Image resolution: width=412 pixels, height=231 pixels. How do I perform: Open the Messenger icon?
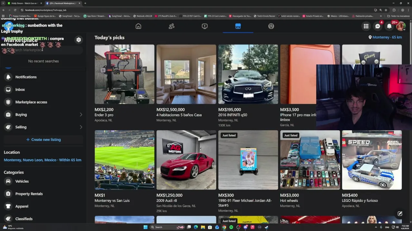(378, 26)
